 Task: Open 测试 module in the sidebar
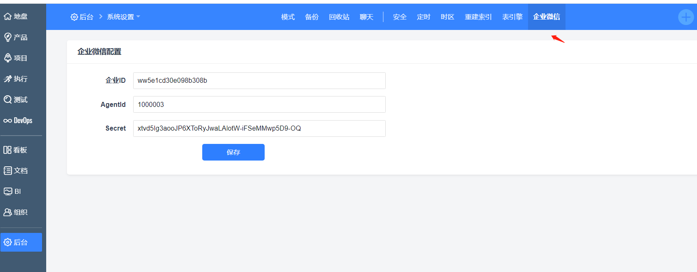point(16,100)
